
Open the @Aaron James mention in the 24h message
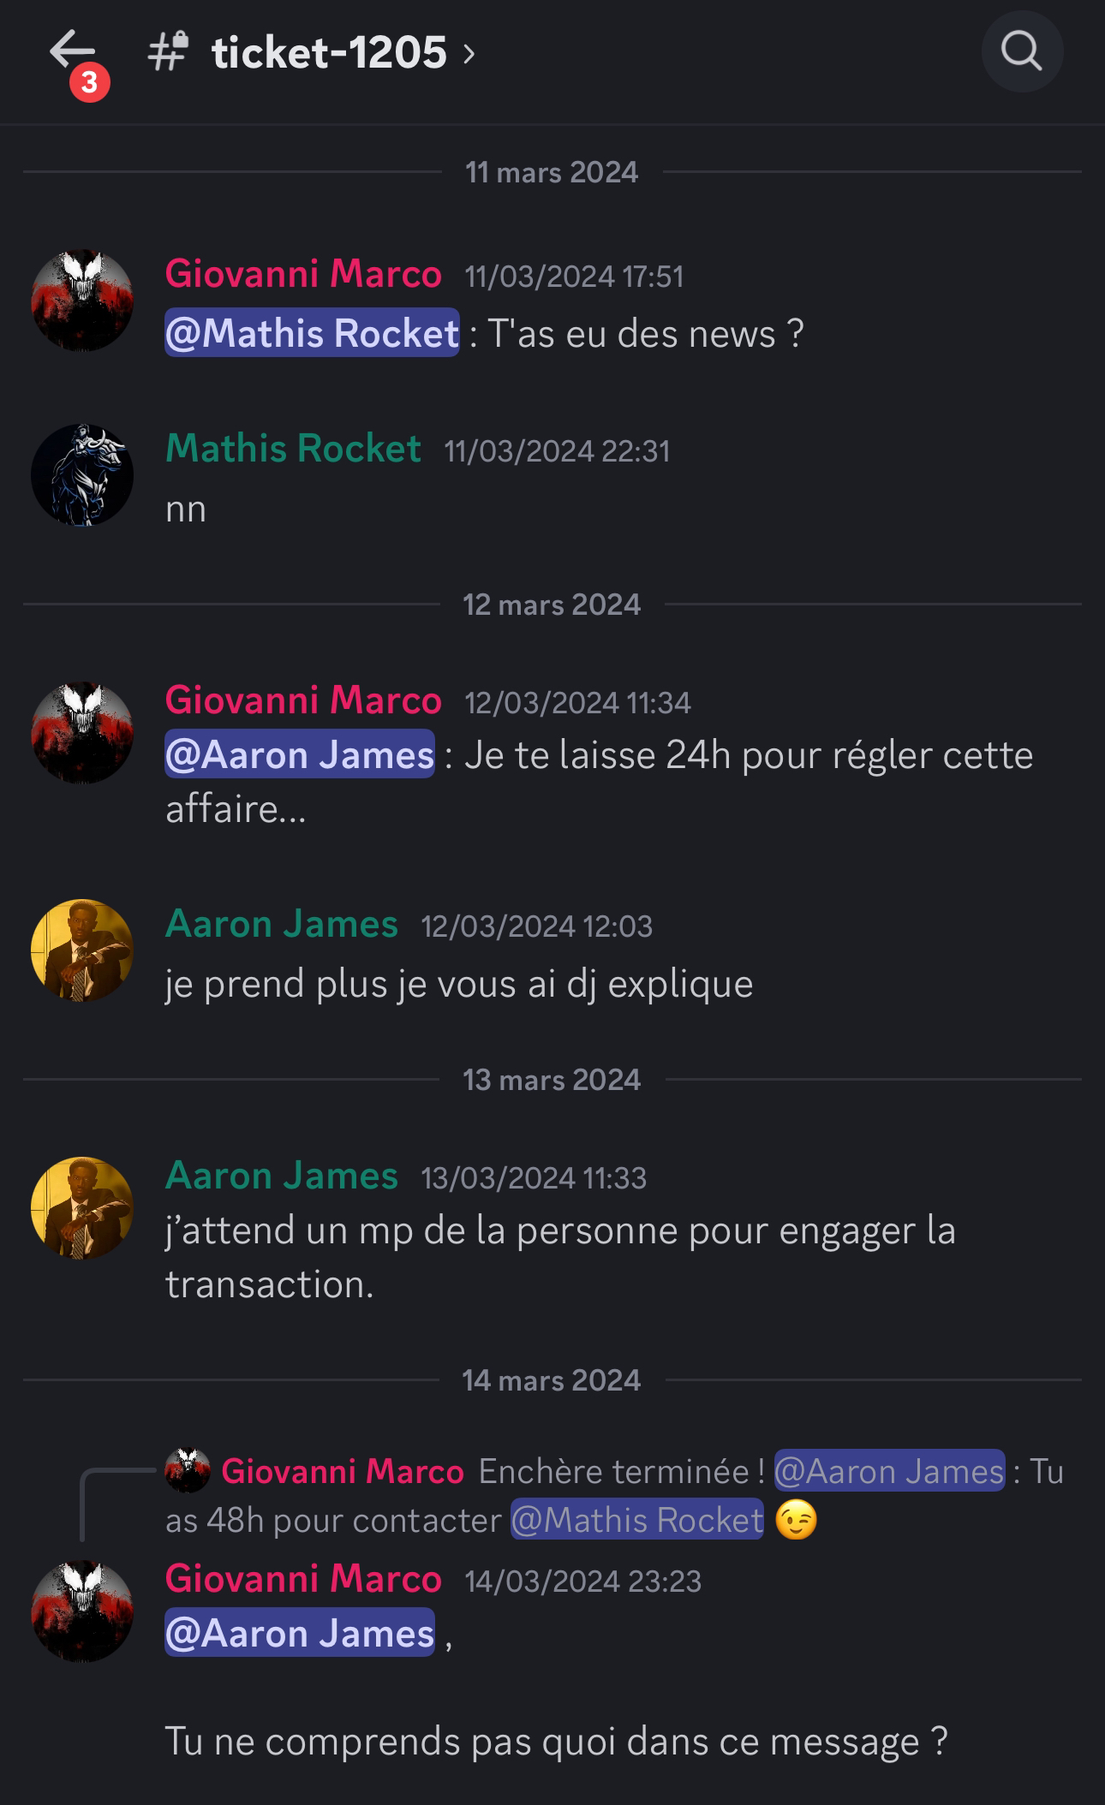300,754
